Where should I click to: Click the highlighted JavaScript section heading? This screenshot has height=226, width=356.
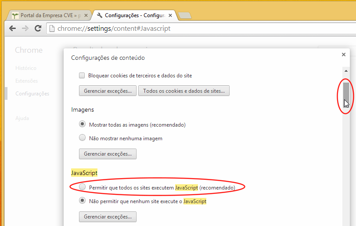(84, 173)
